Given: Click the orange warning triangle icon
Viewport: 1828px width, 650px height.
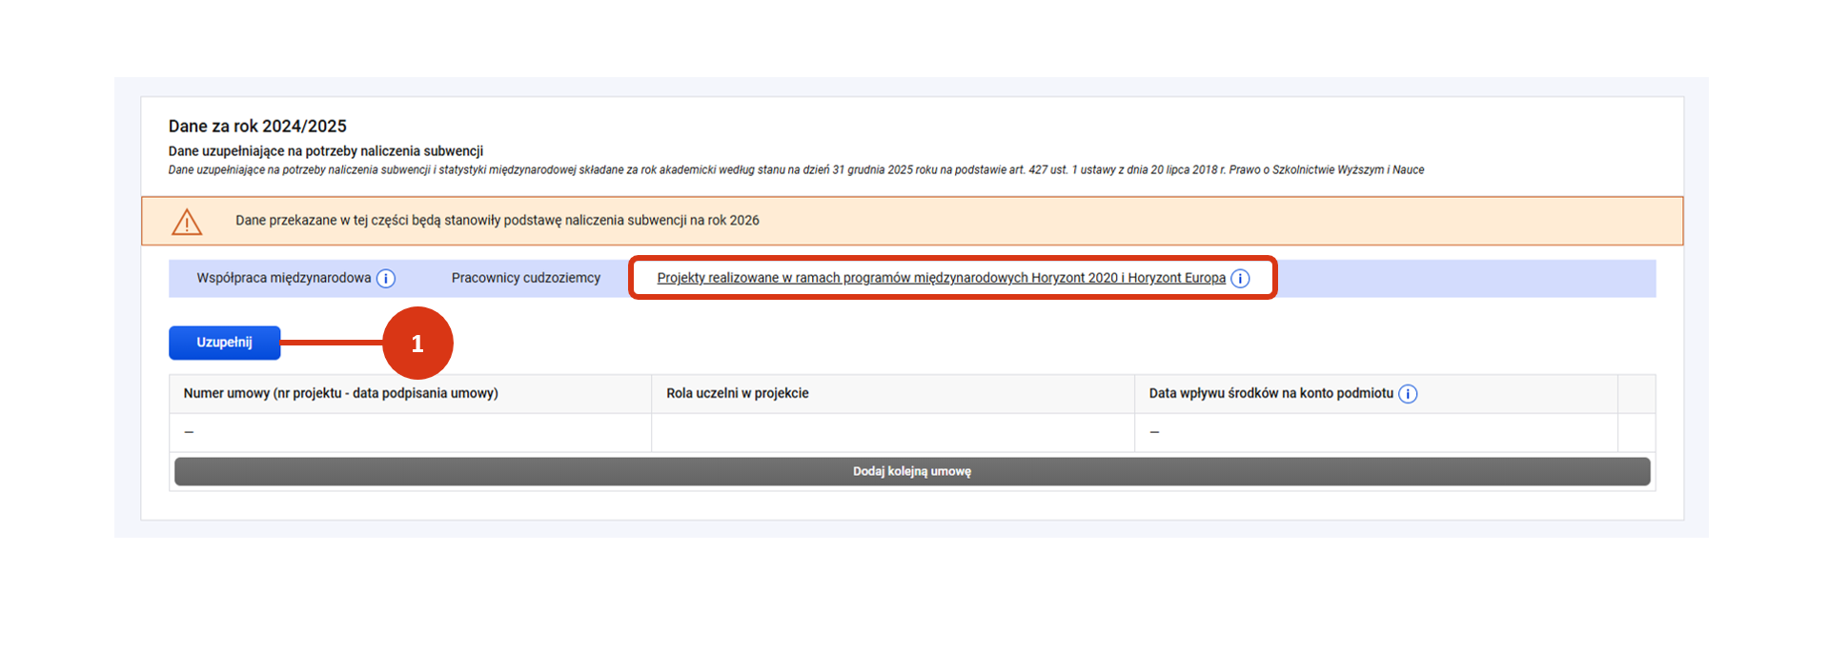Looking at the screenshot, I should coord(187,222).
